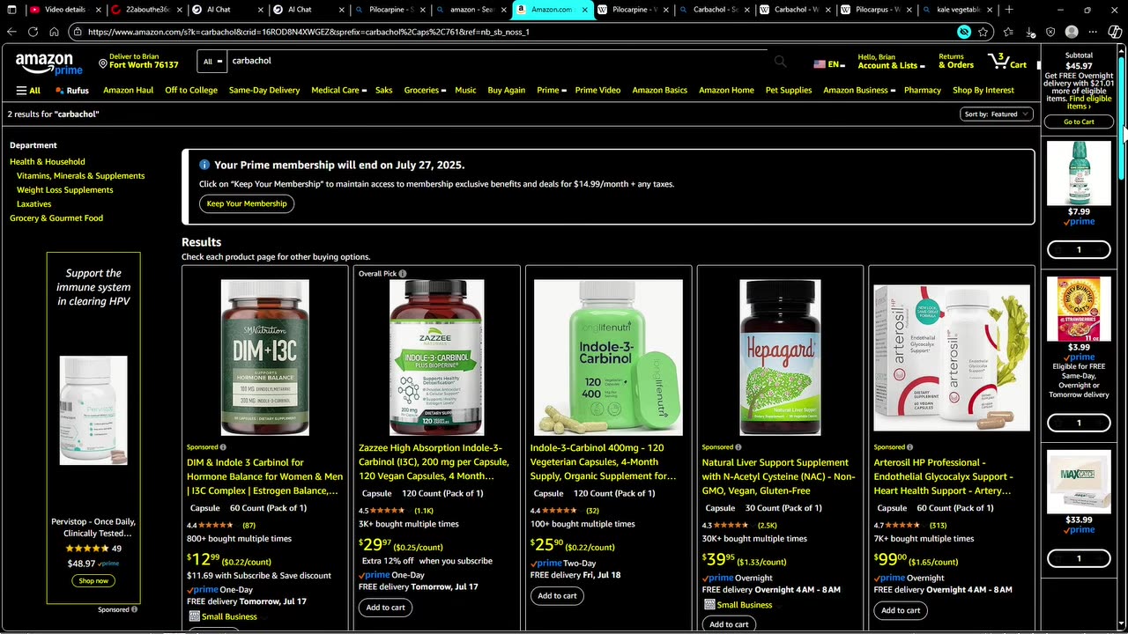
Task: Add Zazzee Indole-3-Carbinol to cart
Action: coord(385,607)
